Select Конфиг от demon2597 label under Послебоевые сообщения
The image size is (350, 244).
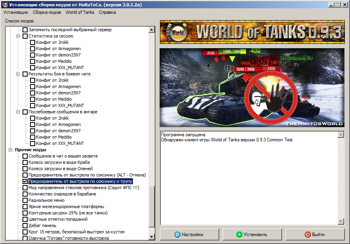58,131
